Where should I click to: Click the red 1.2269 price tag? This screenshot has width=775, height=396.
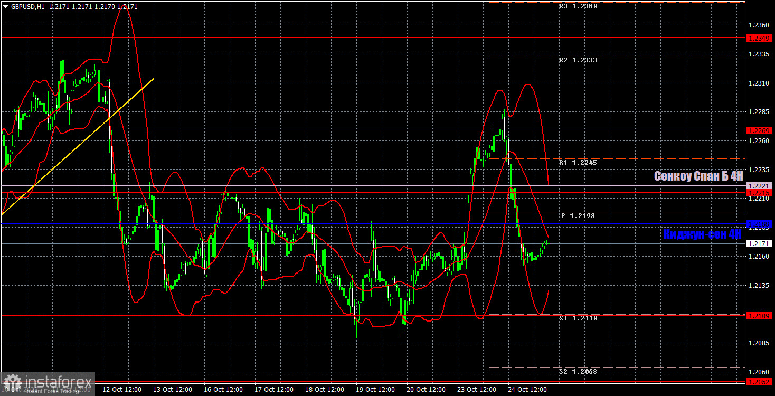tap(760, 130)
